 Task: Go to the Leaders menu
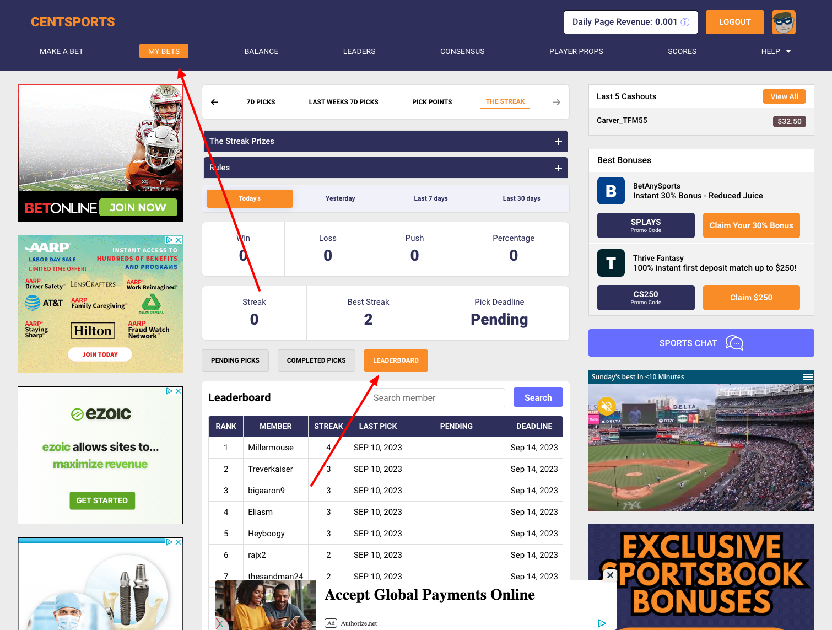[359, 51]
